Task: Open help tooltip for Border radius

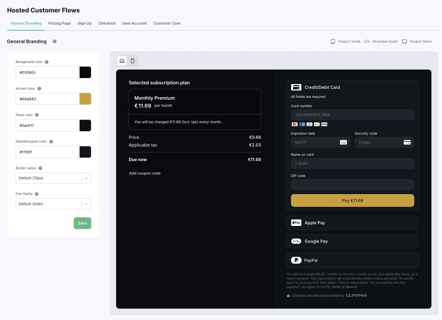Action: pos(40,168)
